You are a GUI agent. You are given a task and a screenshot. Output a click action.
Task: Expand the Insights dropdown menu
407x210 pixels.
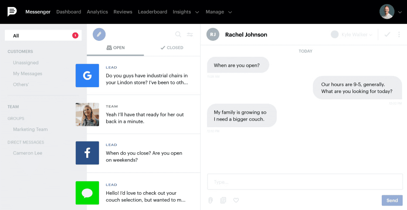[186, 12]
